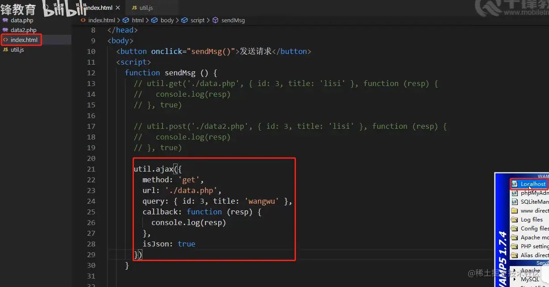Expand the MySQL service submenu arrow
The width and height of the screenshot is (549, 287).
(x=515, y=280)
